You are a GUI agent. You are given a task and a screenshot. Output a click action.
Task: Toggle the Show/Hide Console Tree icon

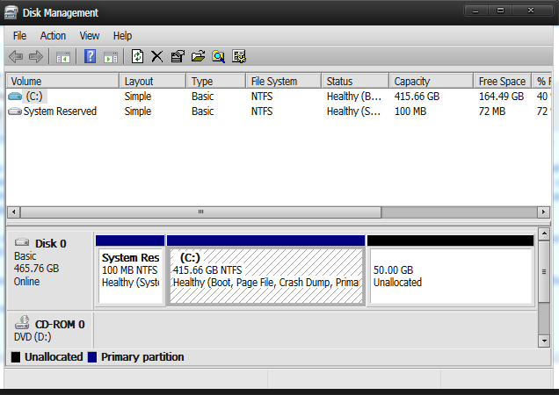[x=63, y=57]
